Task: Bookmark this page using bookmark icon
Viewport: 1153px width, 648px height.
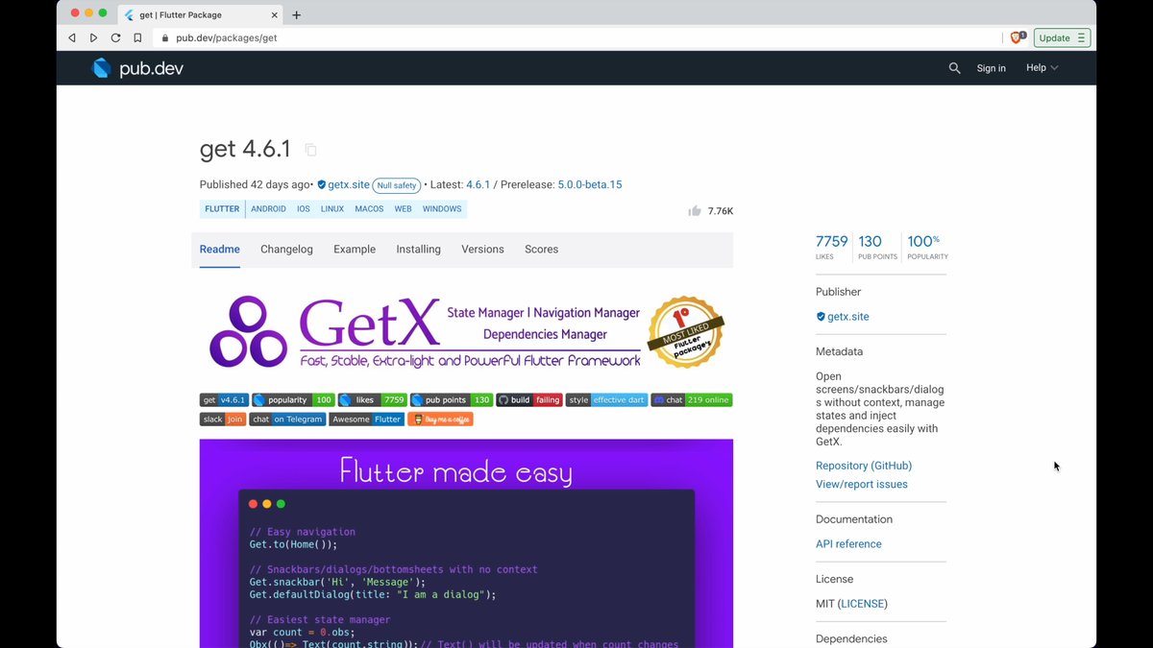Action: (137, 38)
